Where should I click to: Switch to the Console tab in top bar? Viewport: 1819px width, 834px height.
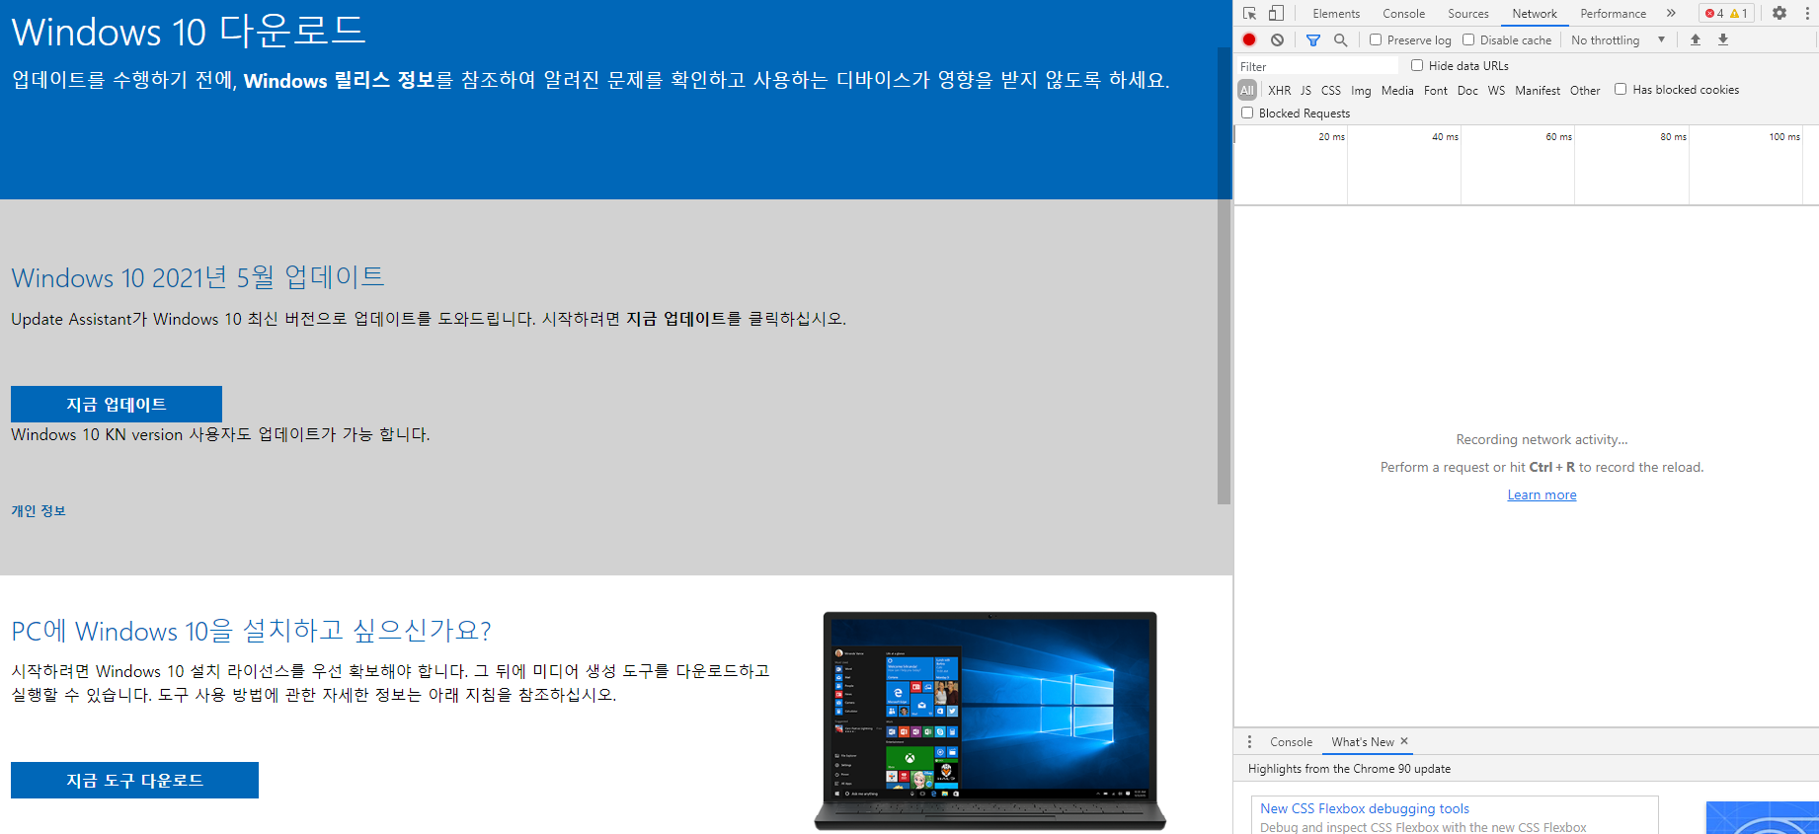[x=1403, y=14]
